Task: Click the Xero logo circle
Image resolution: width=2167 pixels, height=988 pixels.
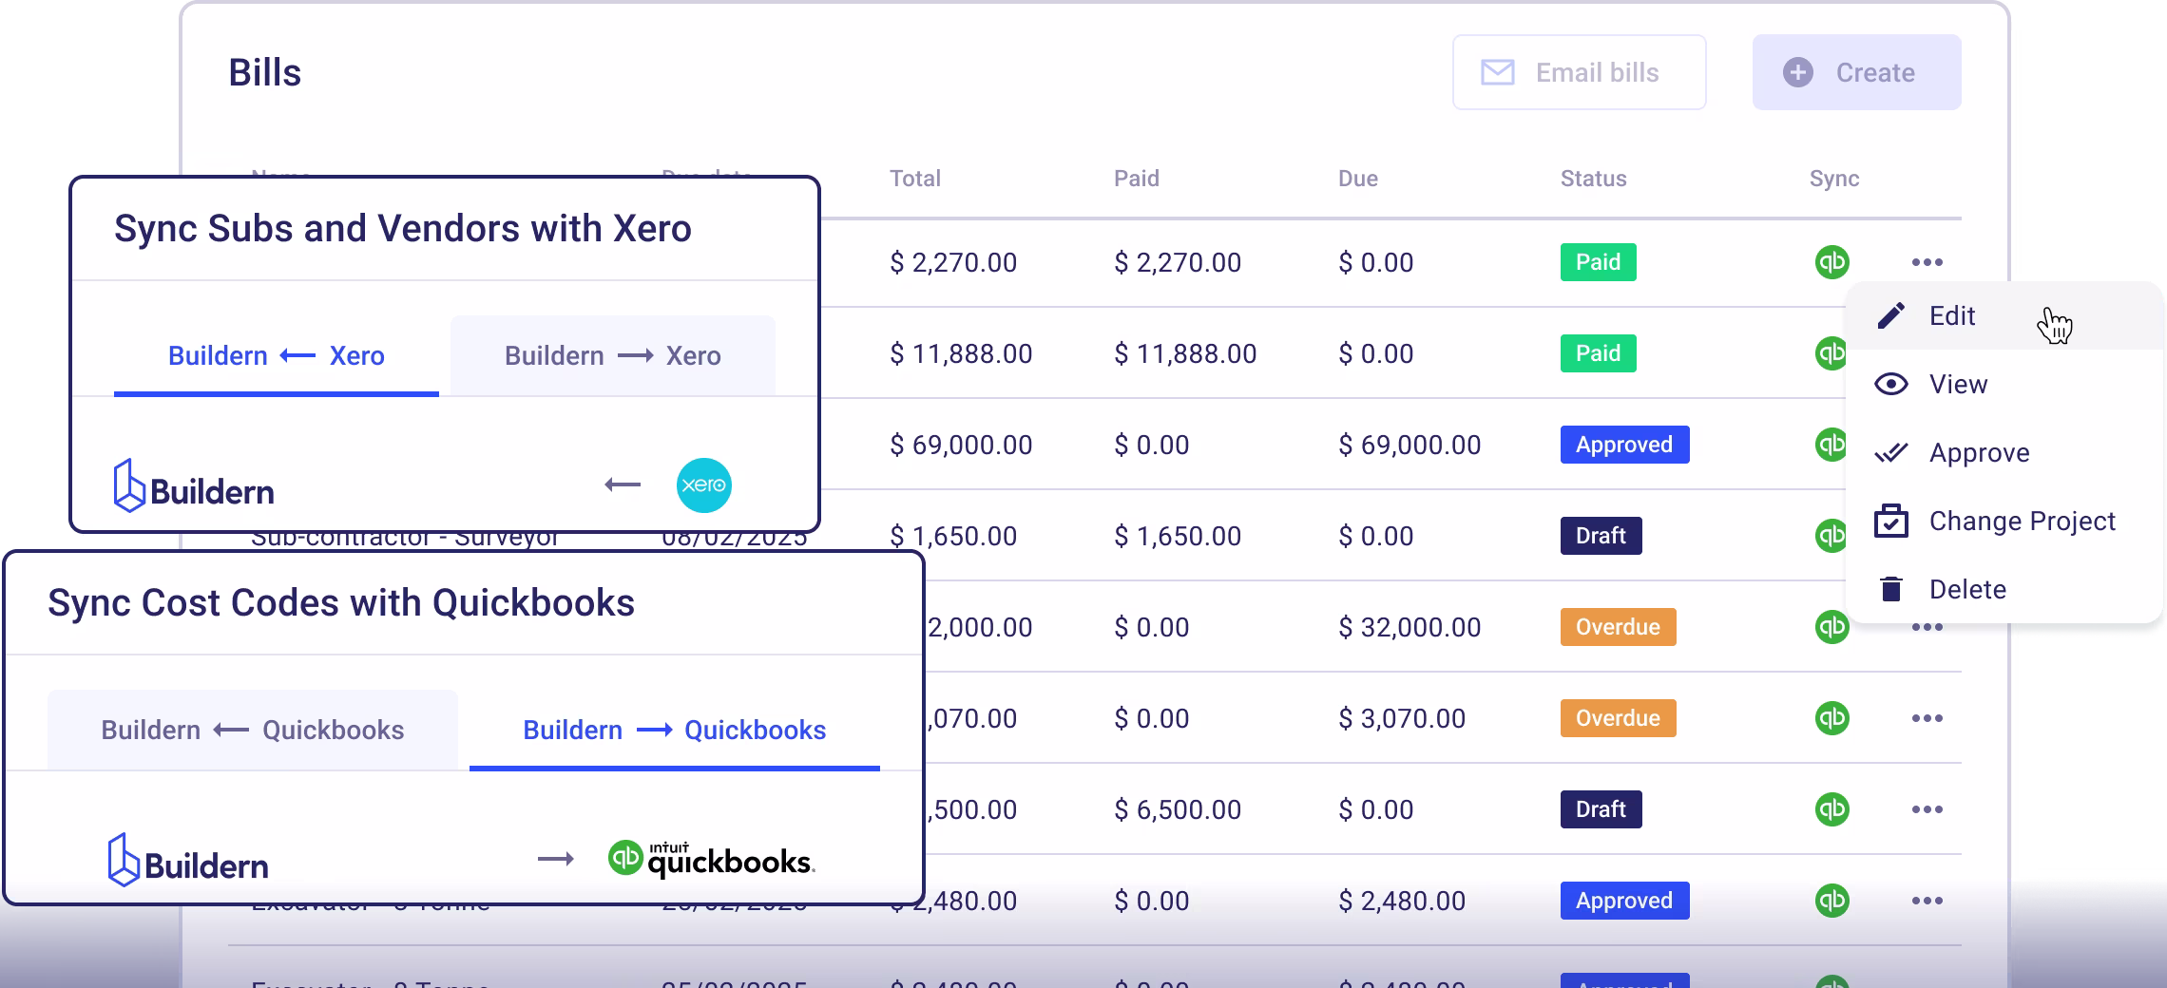Action: (x=704, y=485)
